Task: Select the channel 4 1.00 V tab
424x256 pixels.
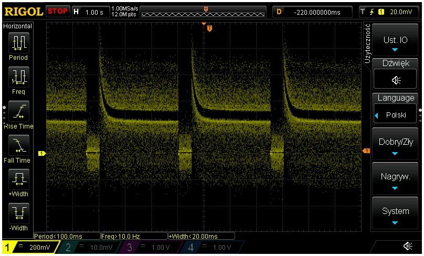Action: 211,247
